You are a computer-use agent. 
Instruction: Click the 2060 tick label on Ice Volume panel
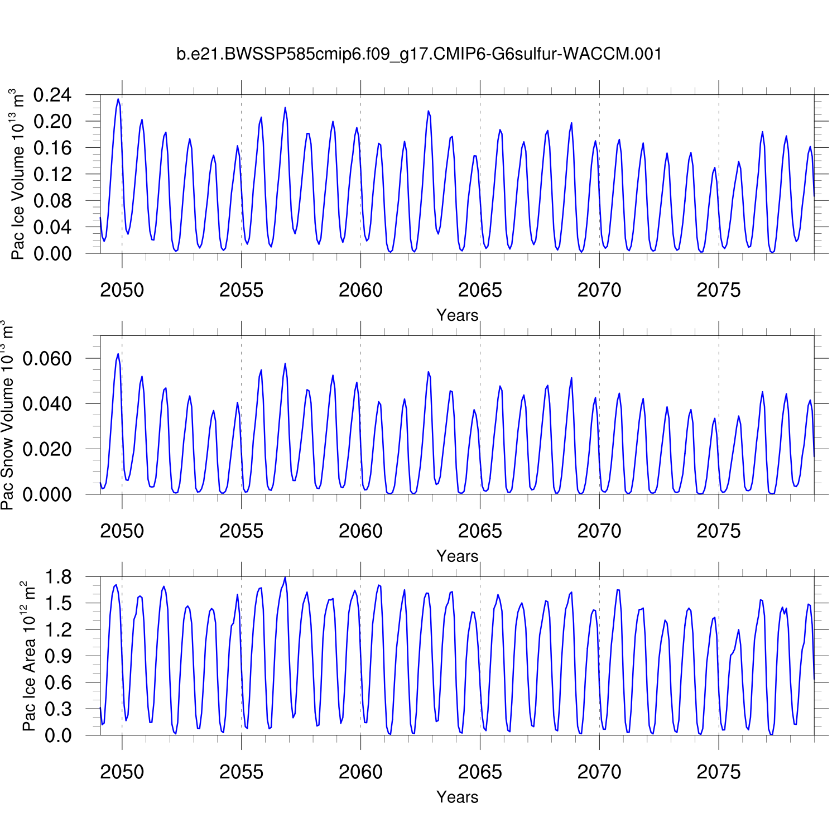point(360,290)
